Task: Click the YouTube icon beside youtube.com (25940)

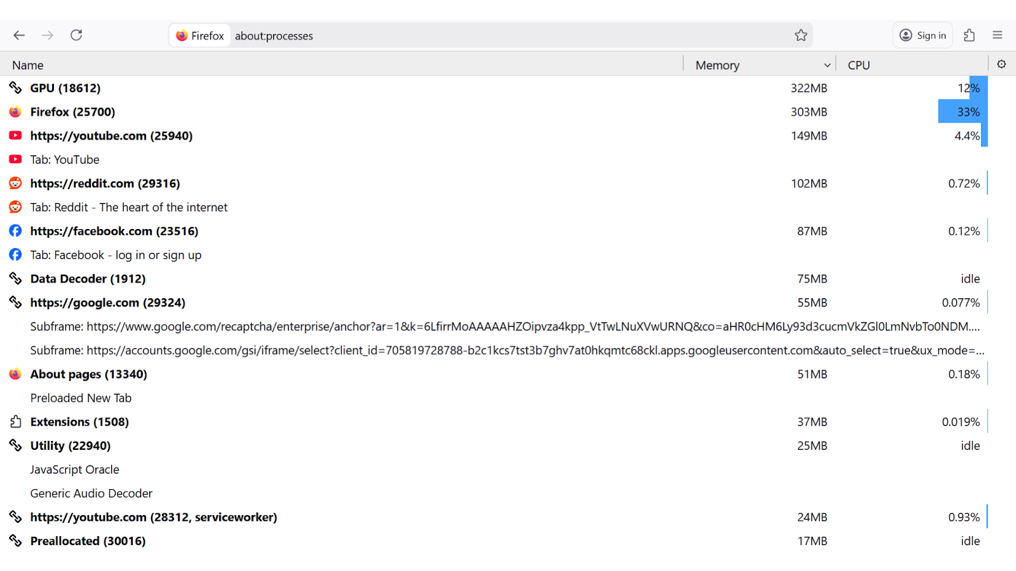Action: (15, 136)
